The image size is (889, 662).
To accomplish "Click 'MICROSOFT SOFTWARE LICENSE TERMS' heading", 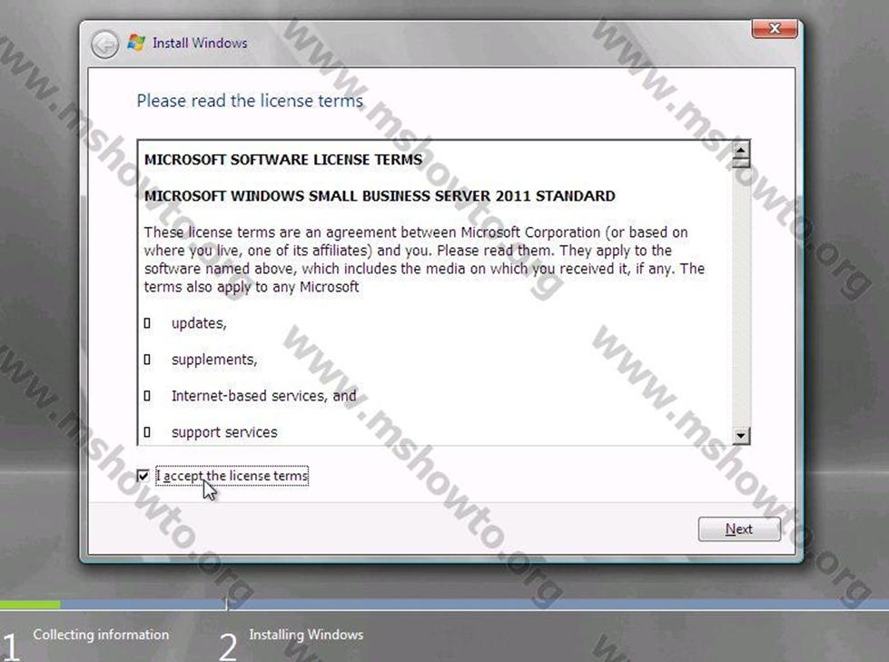I will 283,159.
